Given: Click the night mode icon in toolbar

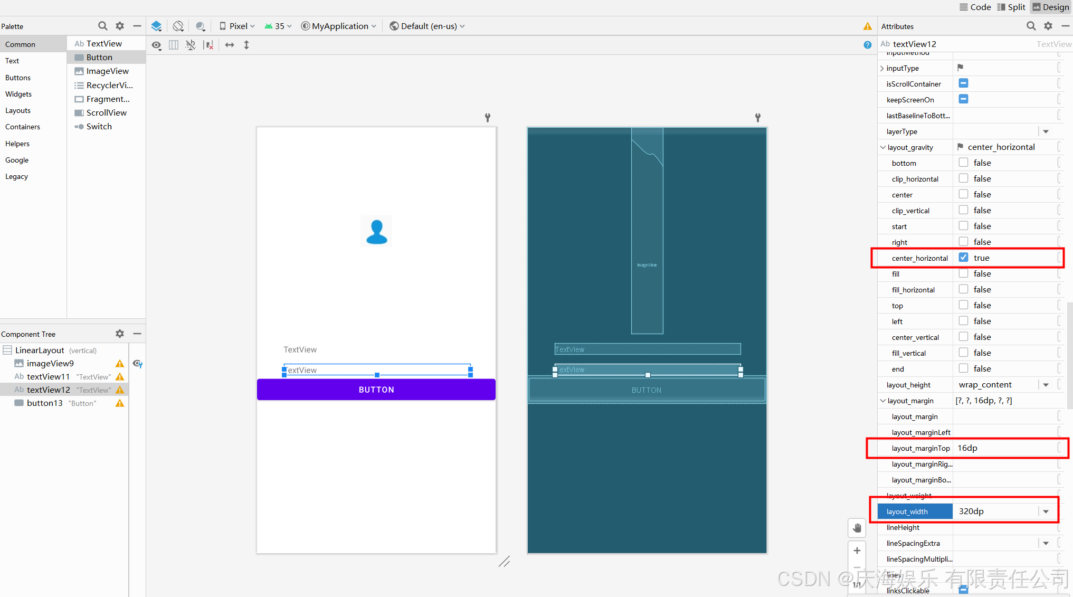Looking at the screenshot, I should [200, 26].
